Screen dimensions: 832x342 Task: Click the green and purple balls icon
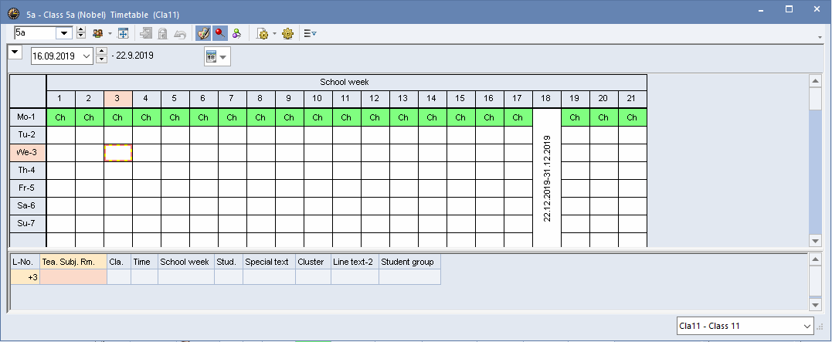coord(236,33)
